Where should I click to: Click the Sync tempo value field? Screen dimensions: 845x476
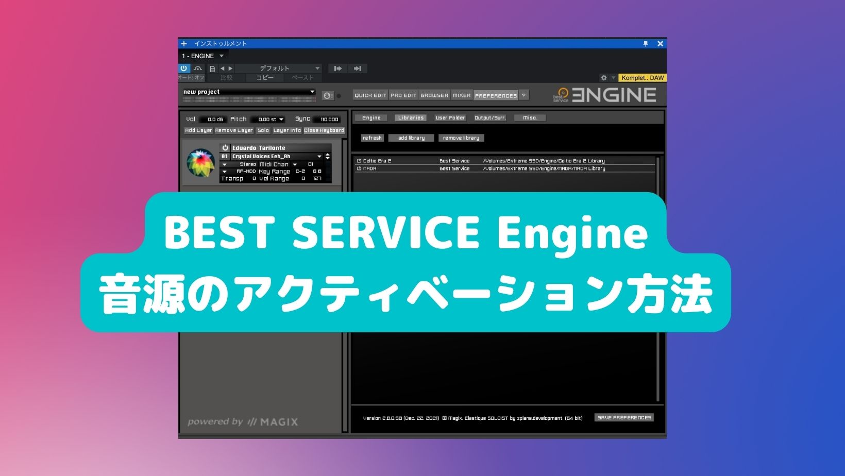pyautogui.click(x=329, y=120)
